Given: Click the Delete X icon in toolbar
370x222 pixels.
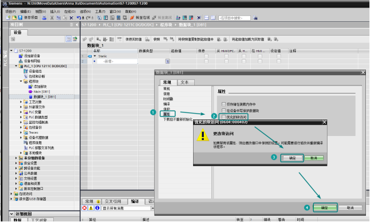Looking at the screenshot, I should (71, 18).
